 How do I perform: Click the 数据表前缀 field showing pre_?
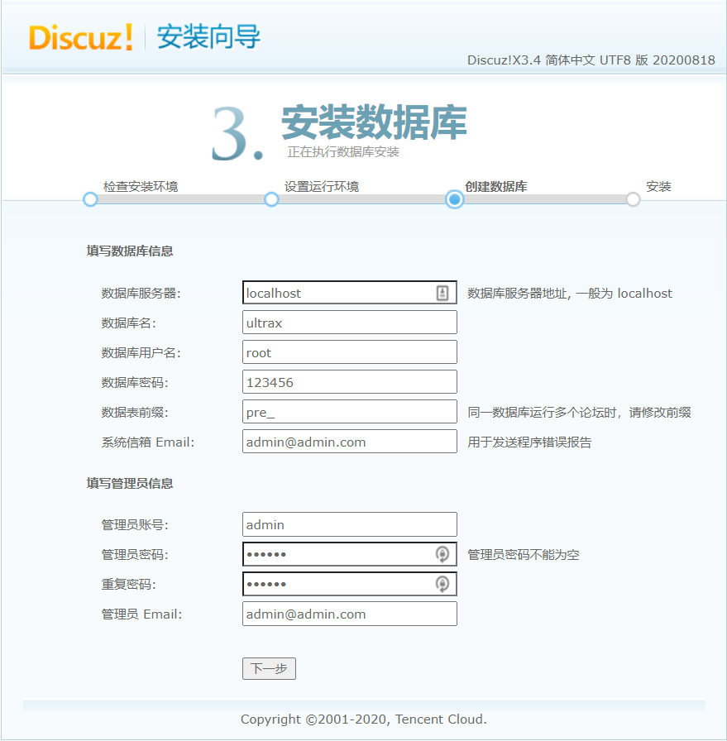(x=349, y=411)
